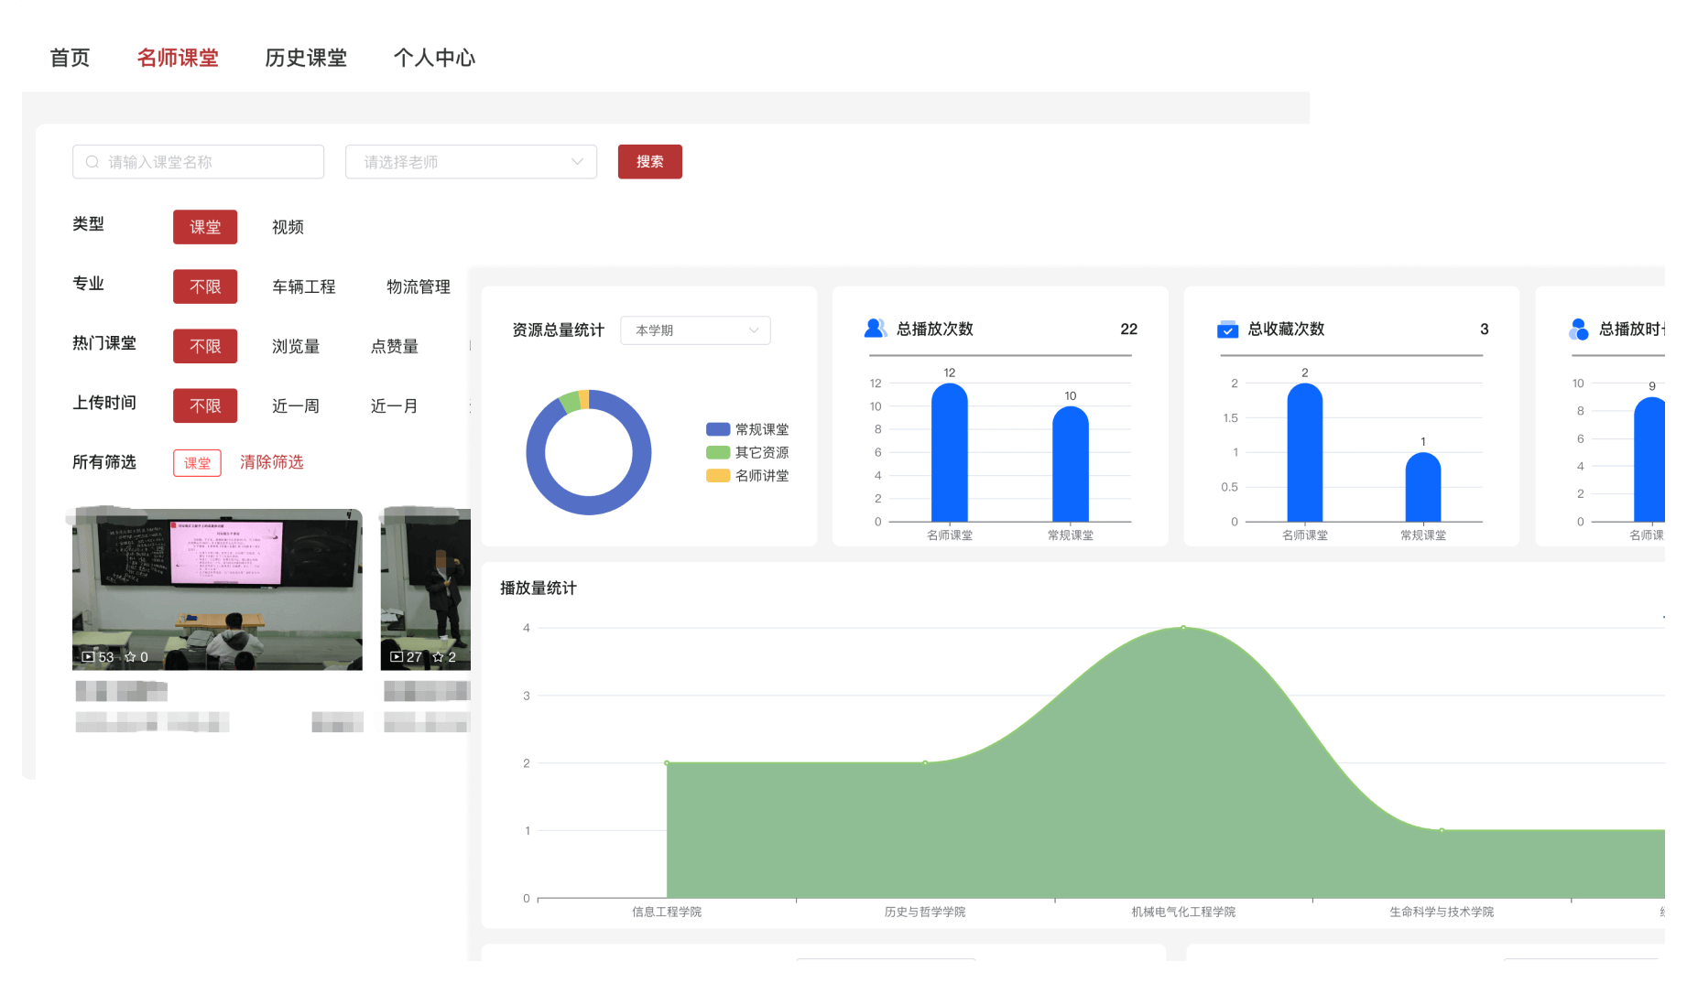
Task: Open the 请选择老师 teacher dropdown
Action: pos(470,161)
